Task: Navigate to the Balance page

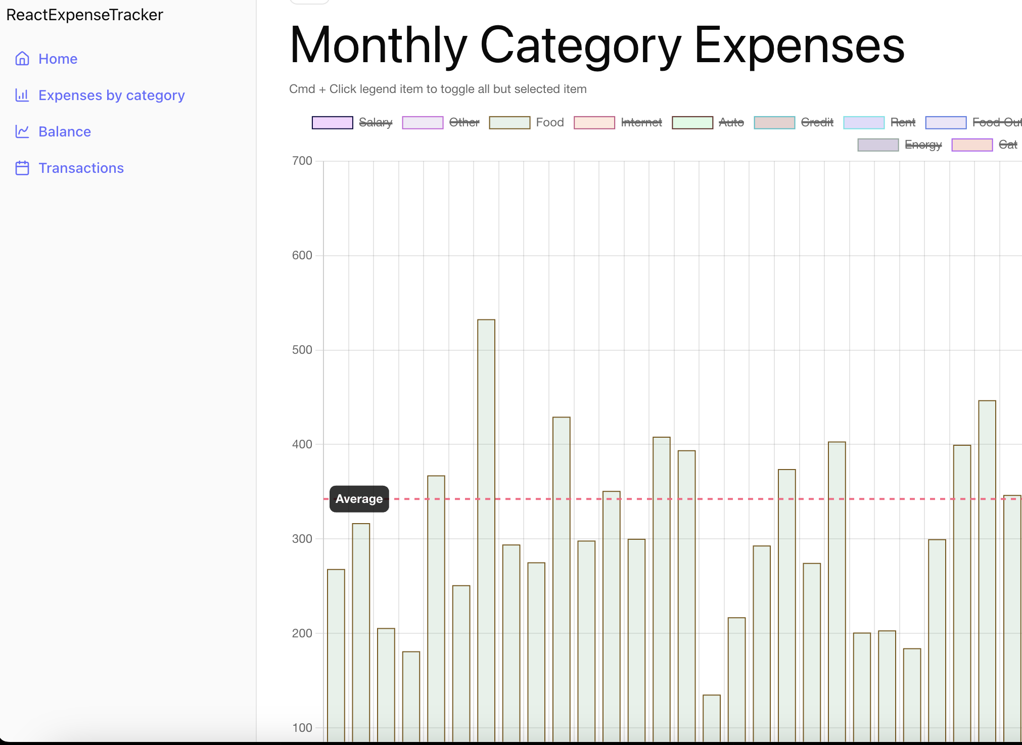Action: (65, 131)
